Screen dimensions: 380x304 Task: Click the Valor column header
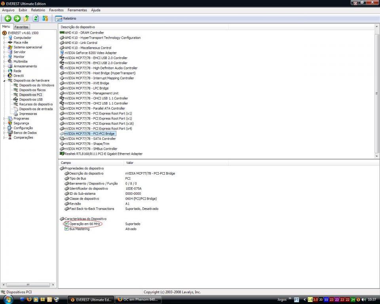pyautogui.click(x=176, y=163)
